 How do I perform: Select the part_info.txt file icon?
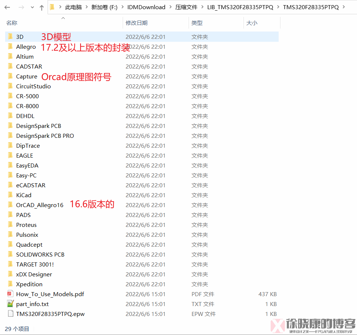(x=10, y=304)
